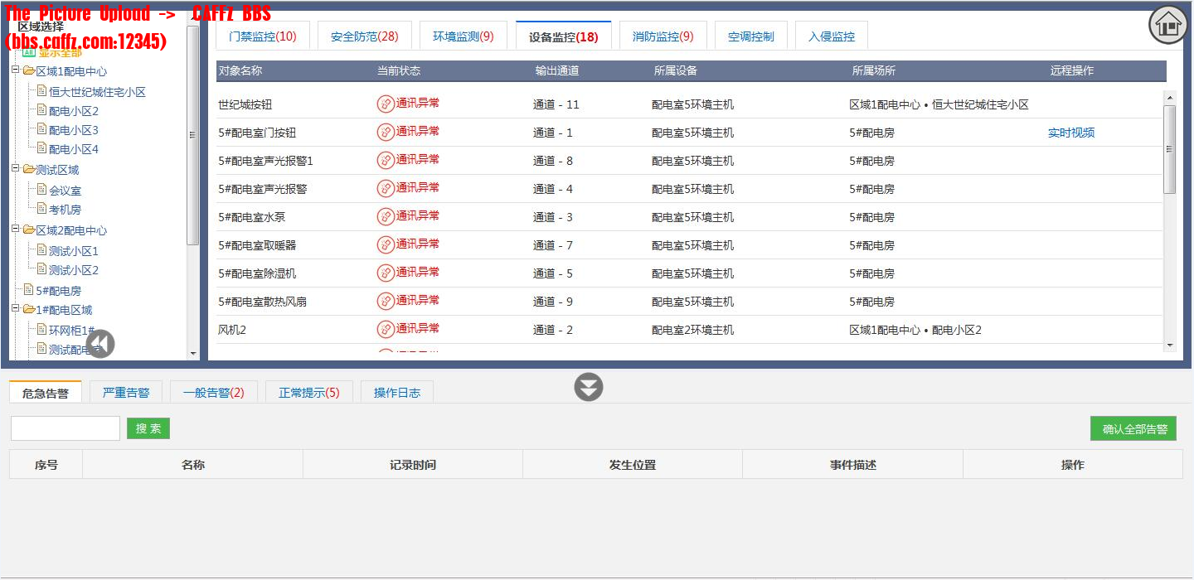Collapse the 区域1配电中心 tree node
The width and height of the screenshot is (1194, 580).
pos(16,71)
